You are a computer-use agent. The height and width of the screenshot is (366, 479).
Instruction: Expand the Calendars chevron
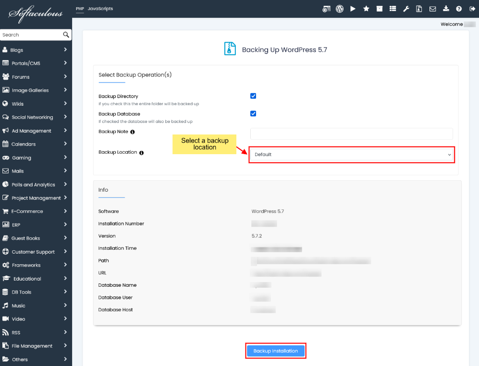pos(65,144)
